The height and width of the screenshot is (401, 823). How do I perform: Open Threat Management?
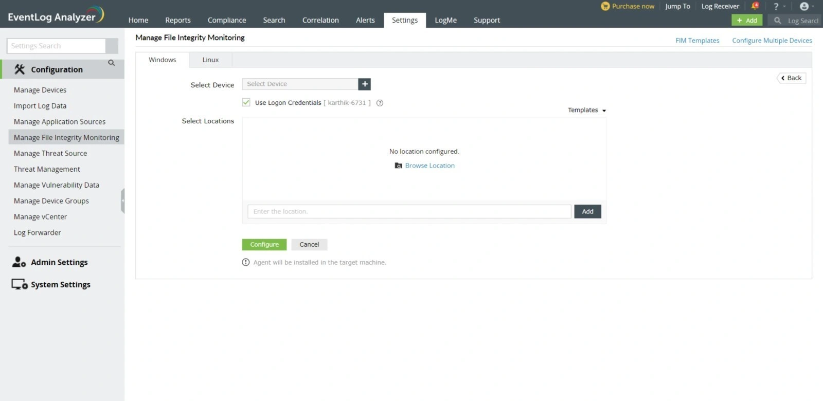point(47,169)
